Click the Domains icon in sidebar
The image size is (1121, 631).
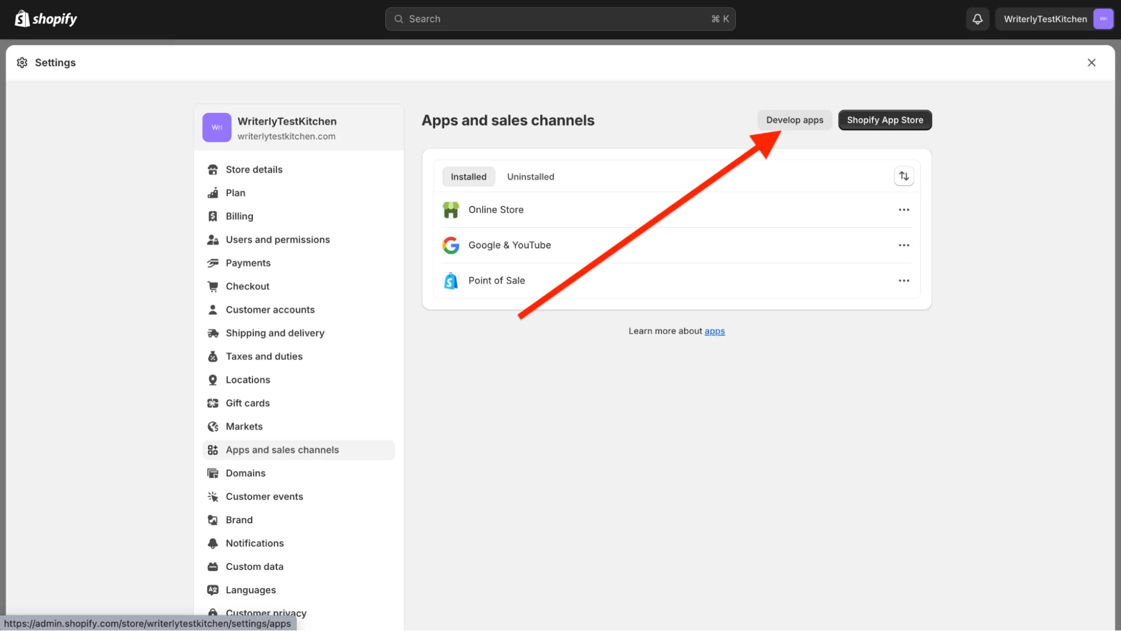tap(213, 473)
